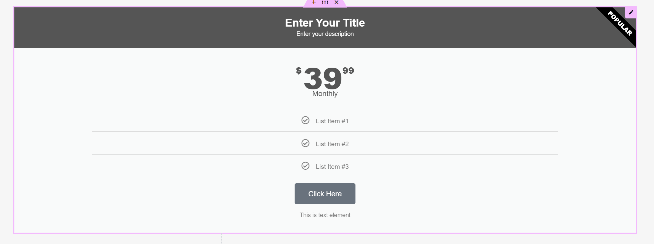Click the Click Here button
Viewport: 654px width, 244px height.
tap(325, 194)
